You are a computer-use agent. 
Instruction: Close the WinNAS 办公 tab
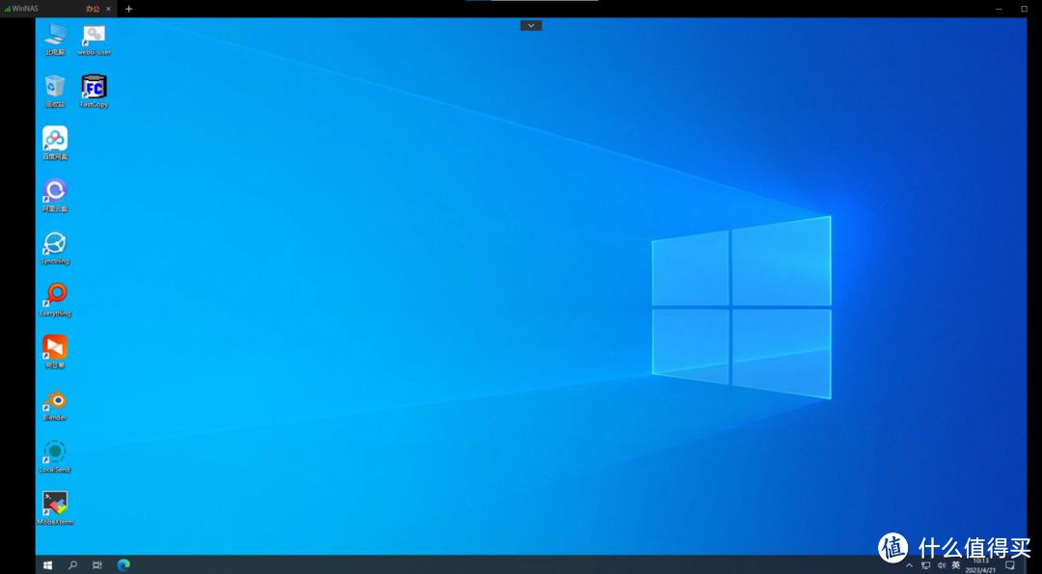(x=108, y=9)
